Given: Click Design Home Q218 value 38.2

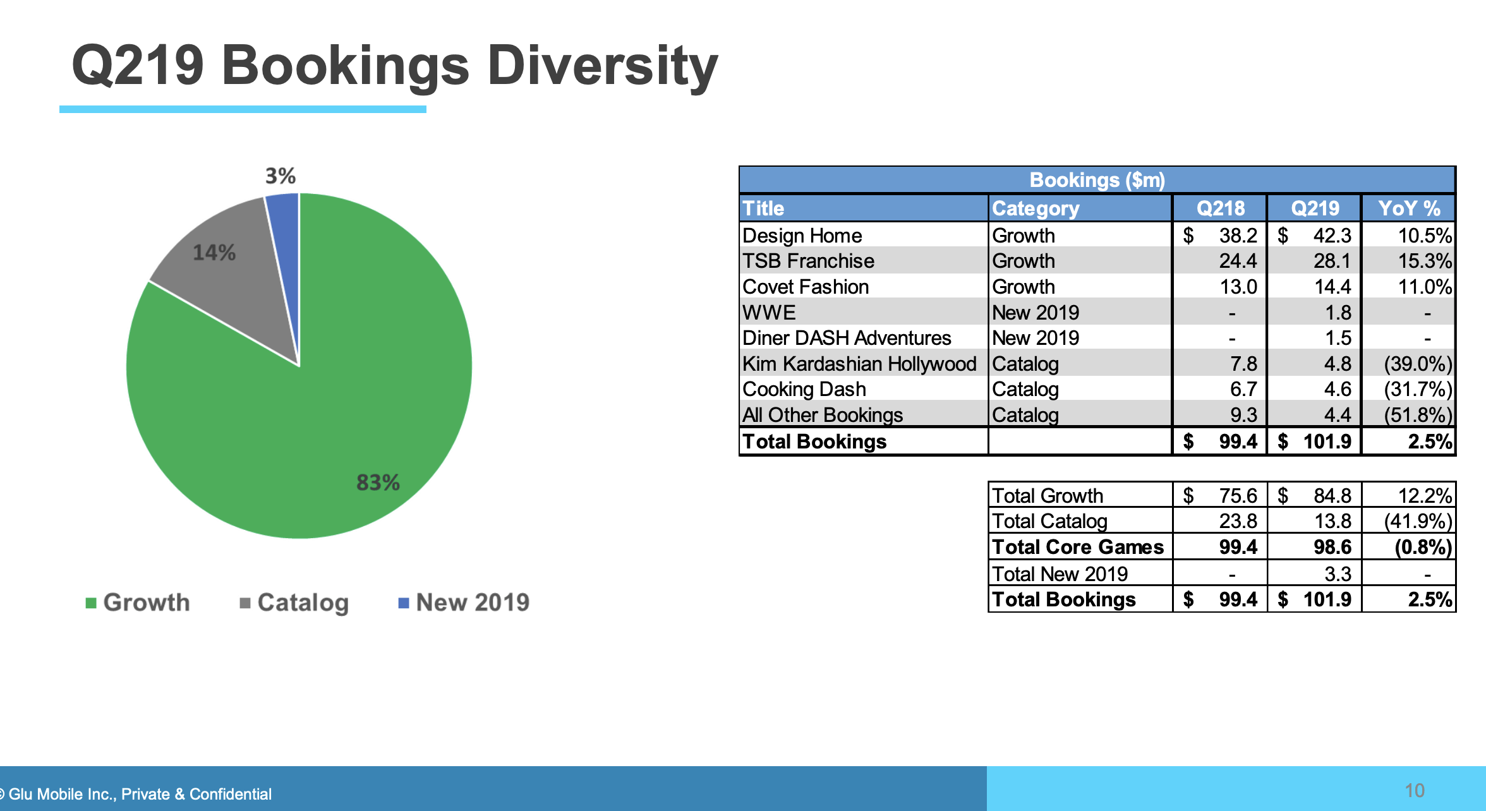Looking at the screenshot, I should [1238, 235].
